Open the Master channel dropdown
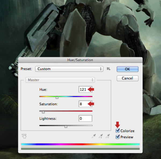Viewport: 161px width, 159px height. tap(60, 80)
